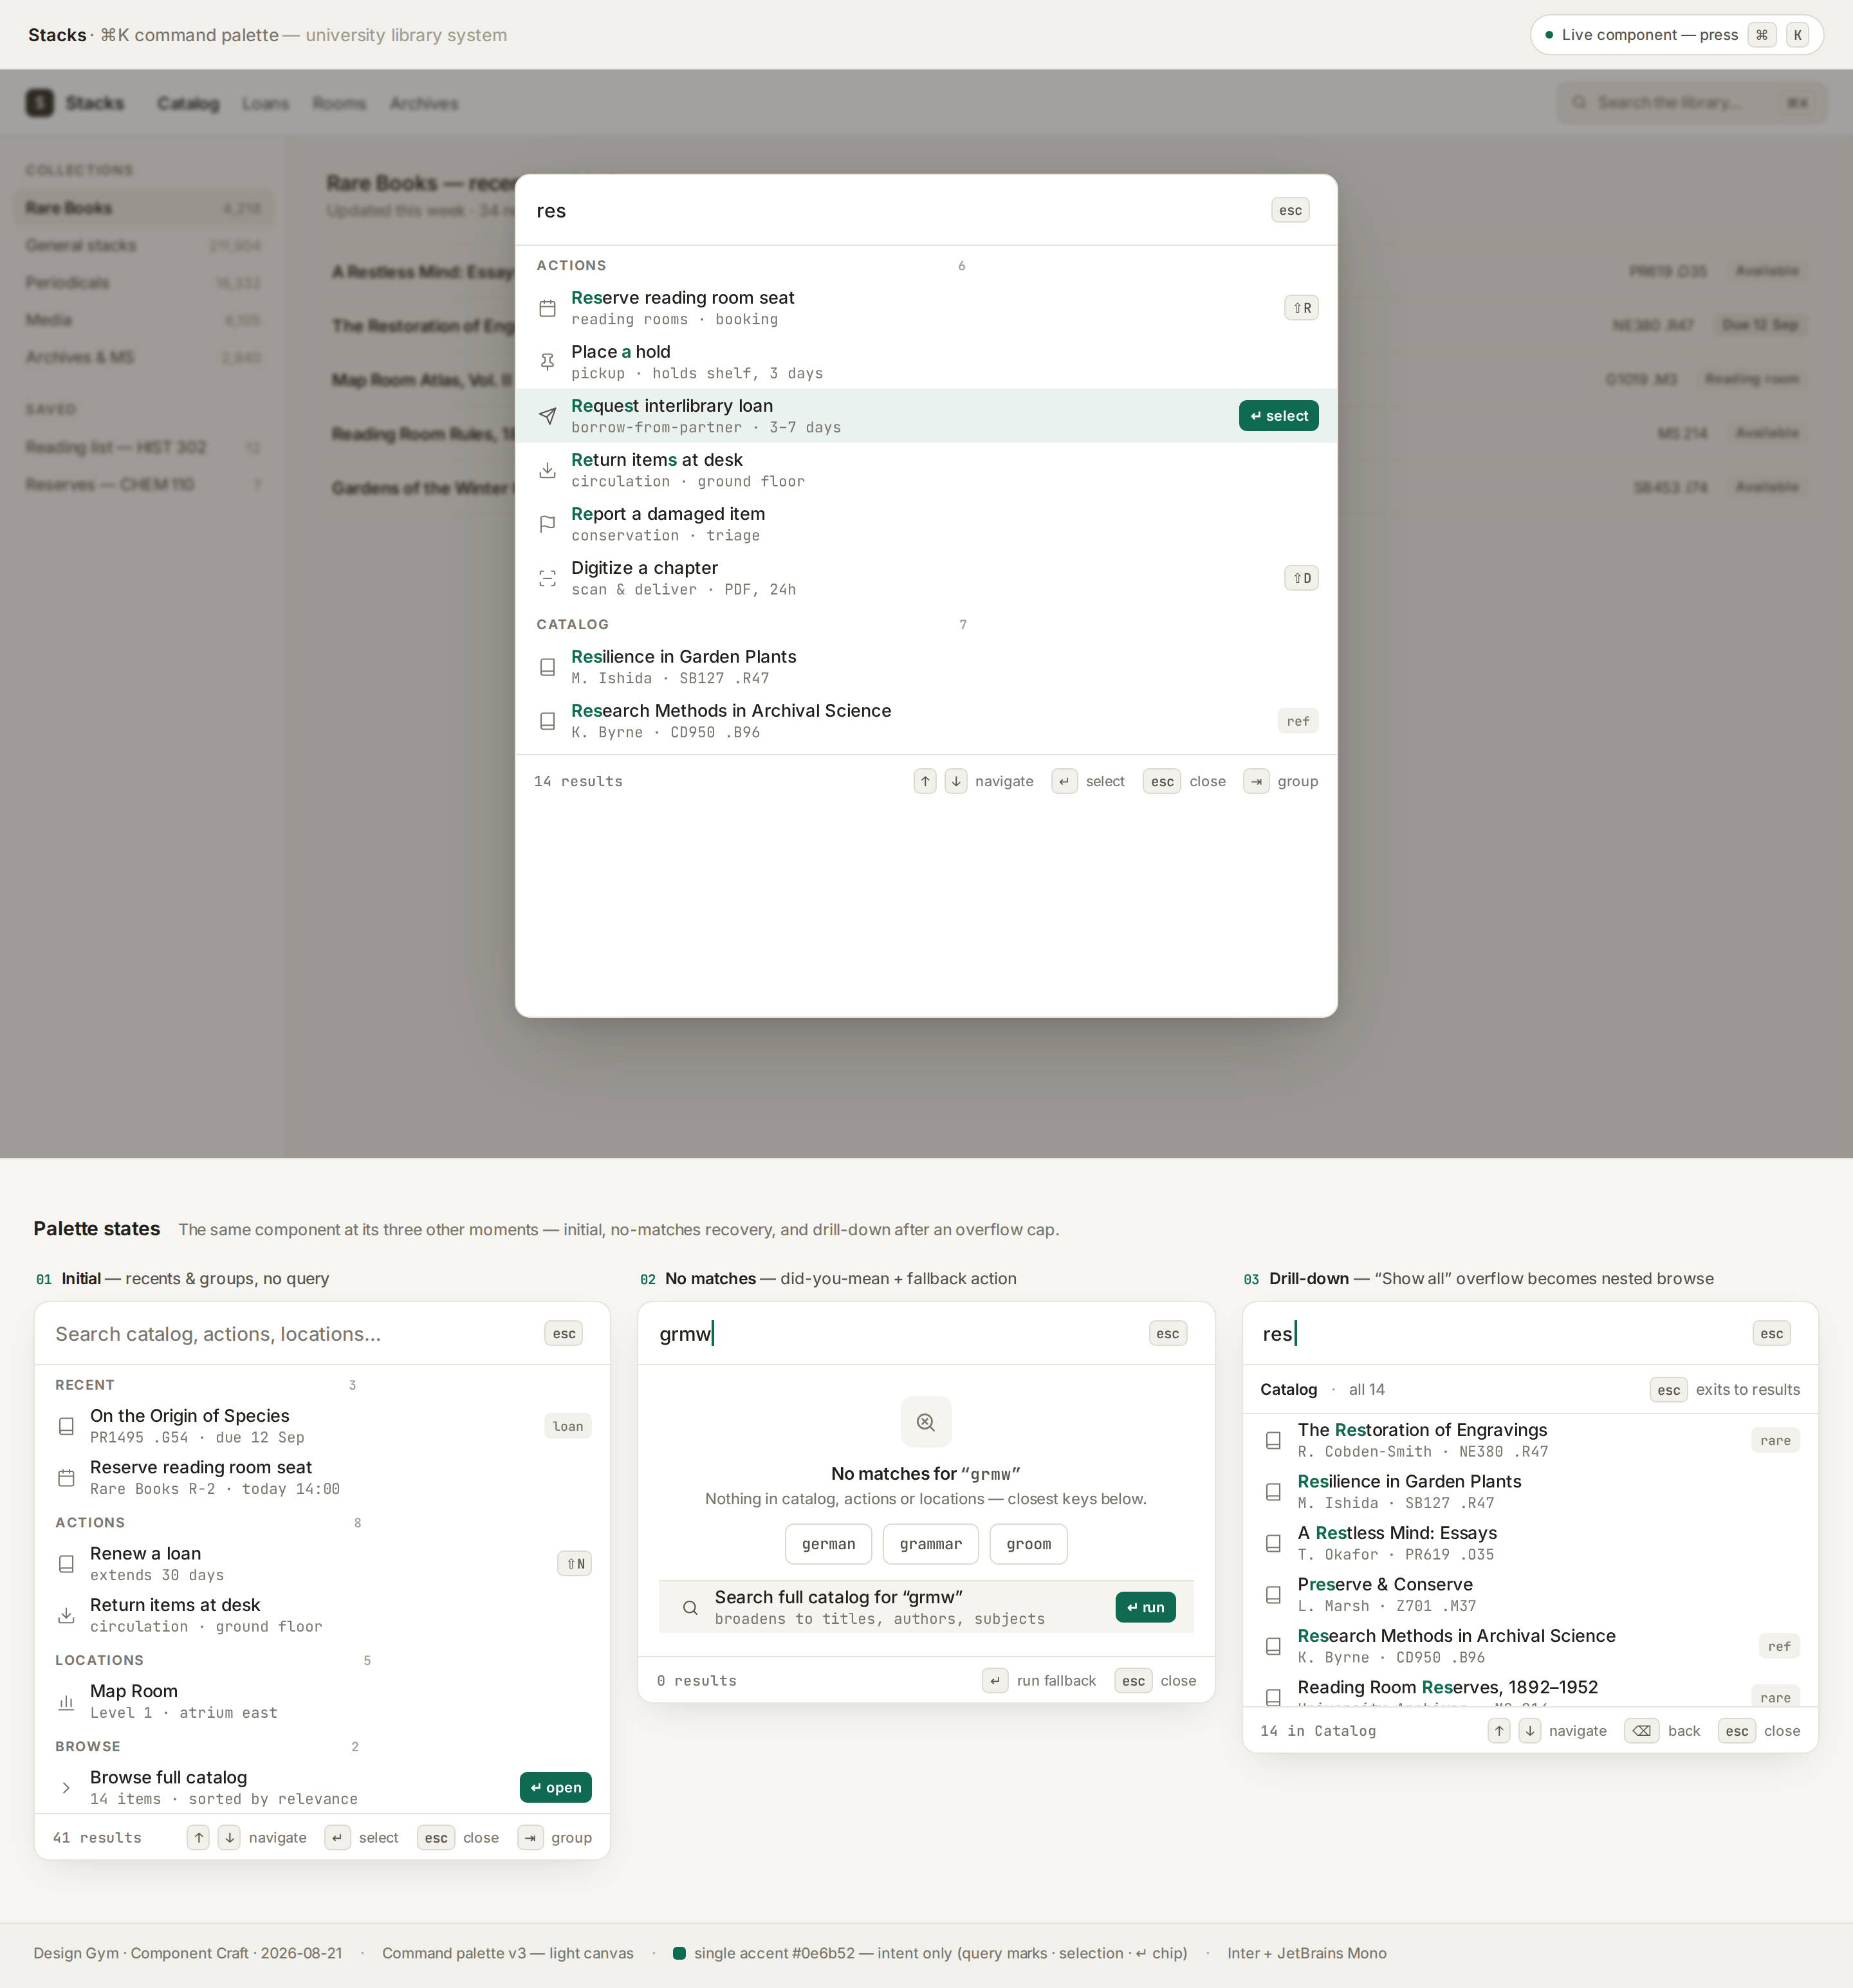Click the download-tray icon beside Return items at desk in main palette
The image size is (1853, 1988).
coord(547,470)
